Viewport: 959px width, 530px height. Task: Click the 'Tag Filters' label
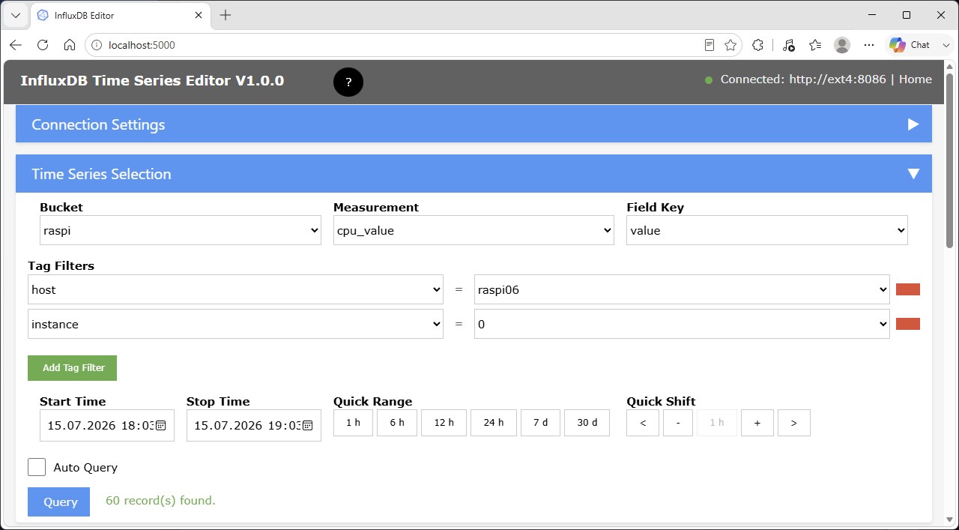click(61, 265)
